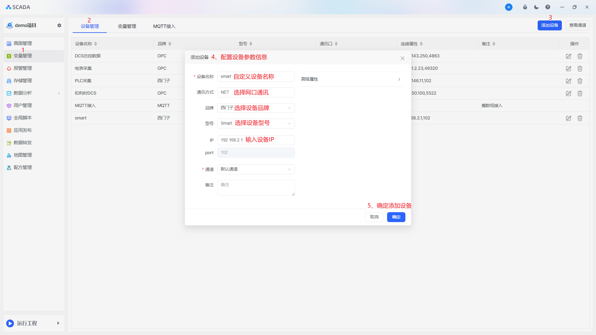Image resolution: width=596 pixels, height=335 pixels.
Task: Switch to the 变量管理 tab
Action: point(127,26)
